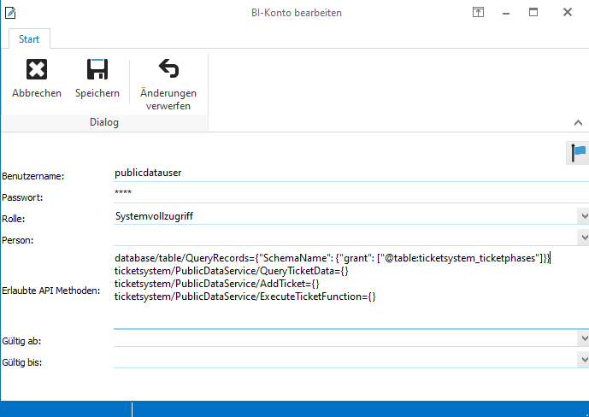Screen dimensions: 589x417
Task: Click the app icon in title bar
Action: coord(10,12)
